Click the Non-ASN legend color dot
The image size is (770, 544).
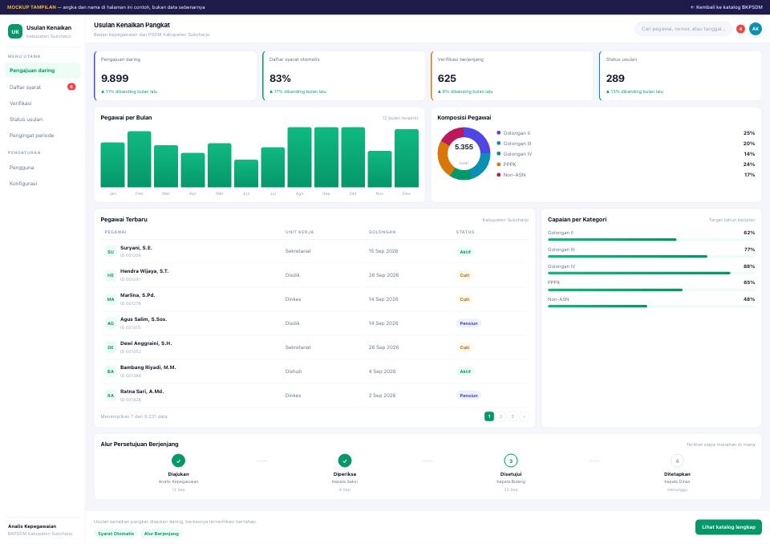coord(498,174)
